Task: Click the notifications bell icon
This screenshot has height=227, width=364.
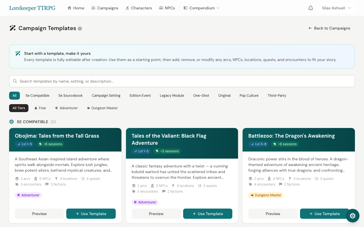Action: (311, 8)
